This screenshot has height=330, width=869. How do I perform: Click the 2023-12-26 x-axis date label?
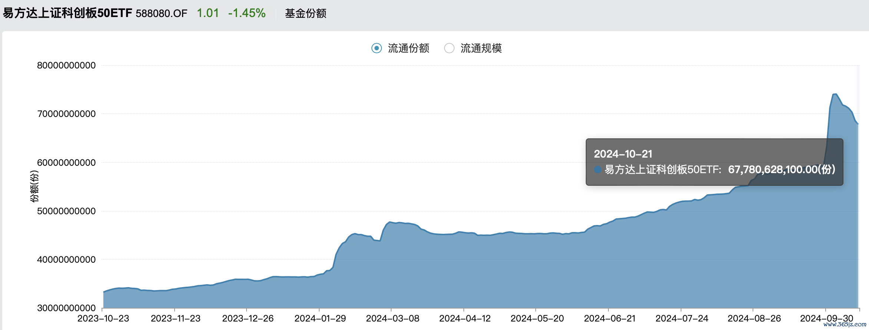(x=248, y=319)
